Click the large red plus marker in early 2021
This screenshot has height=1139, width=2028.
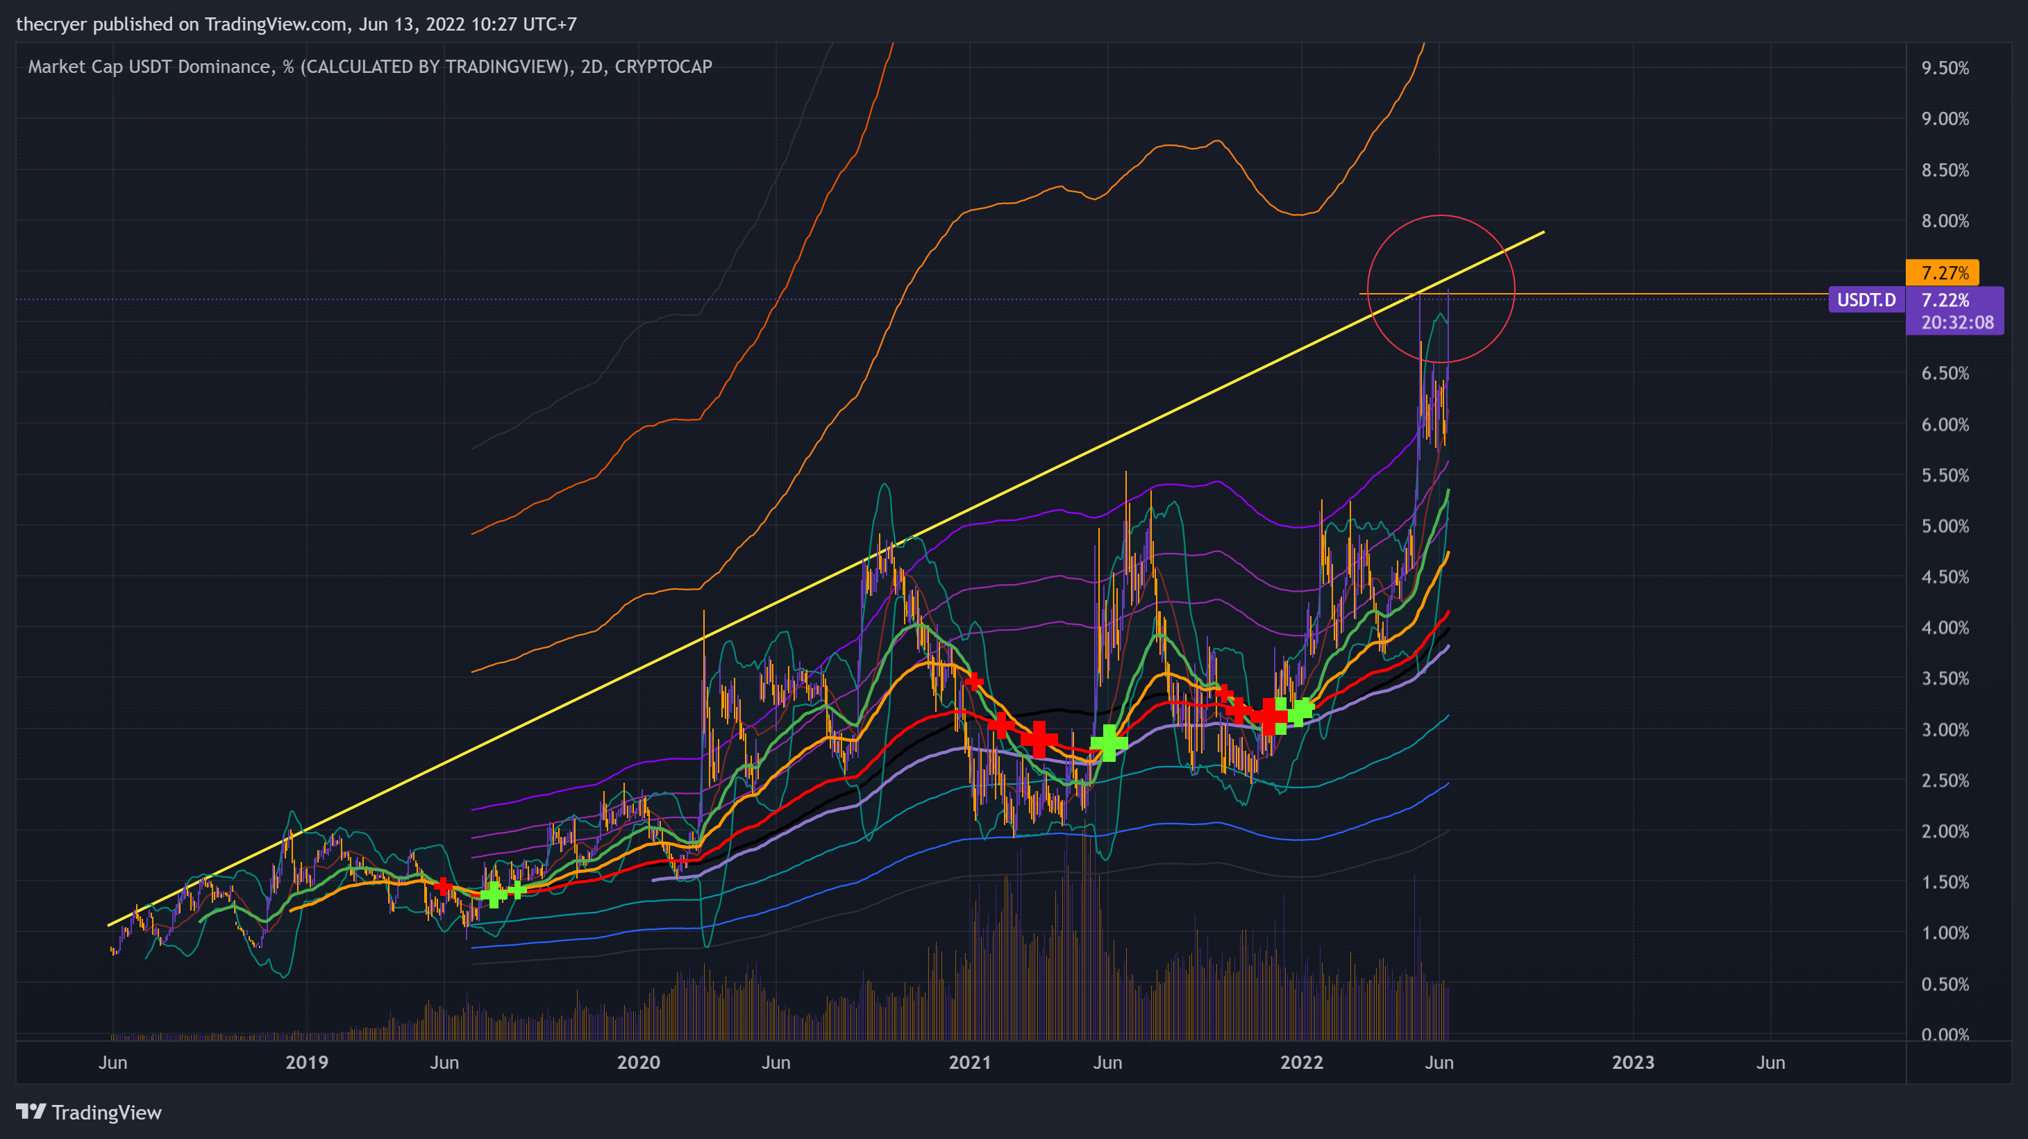coord(1039,739)
